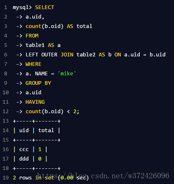Click the NAME word on line 8
174x184 pixels.
[x=41, y=74]
